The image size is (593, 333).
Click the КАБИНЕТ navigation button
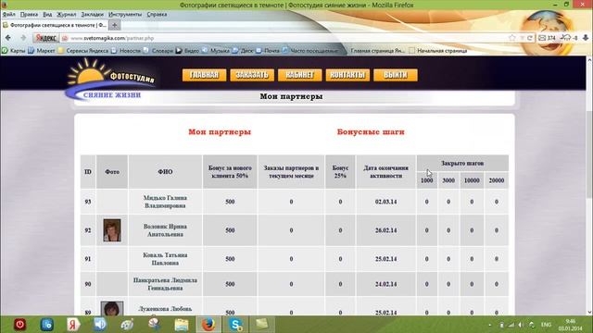pyautogui.click(x=299, y=75)
